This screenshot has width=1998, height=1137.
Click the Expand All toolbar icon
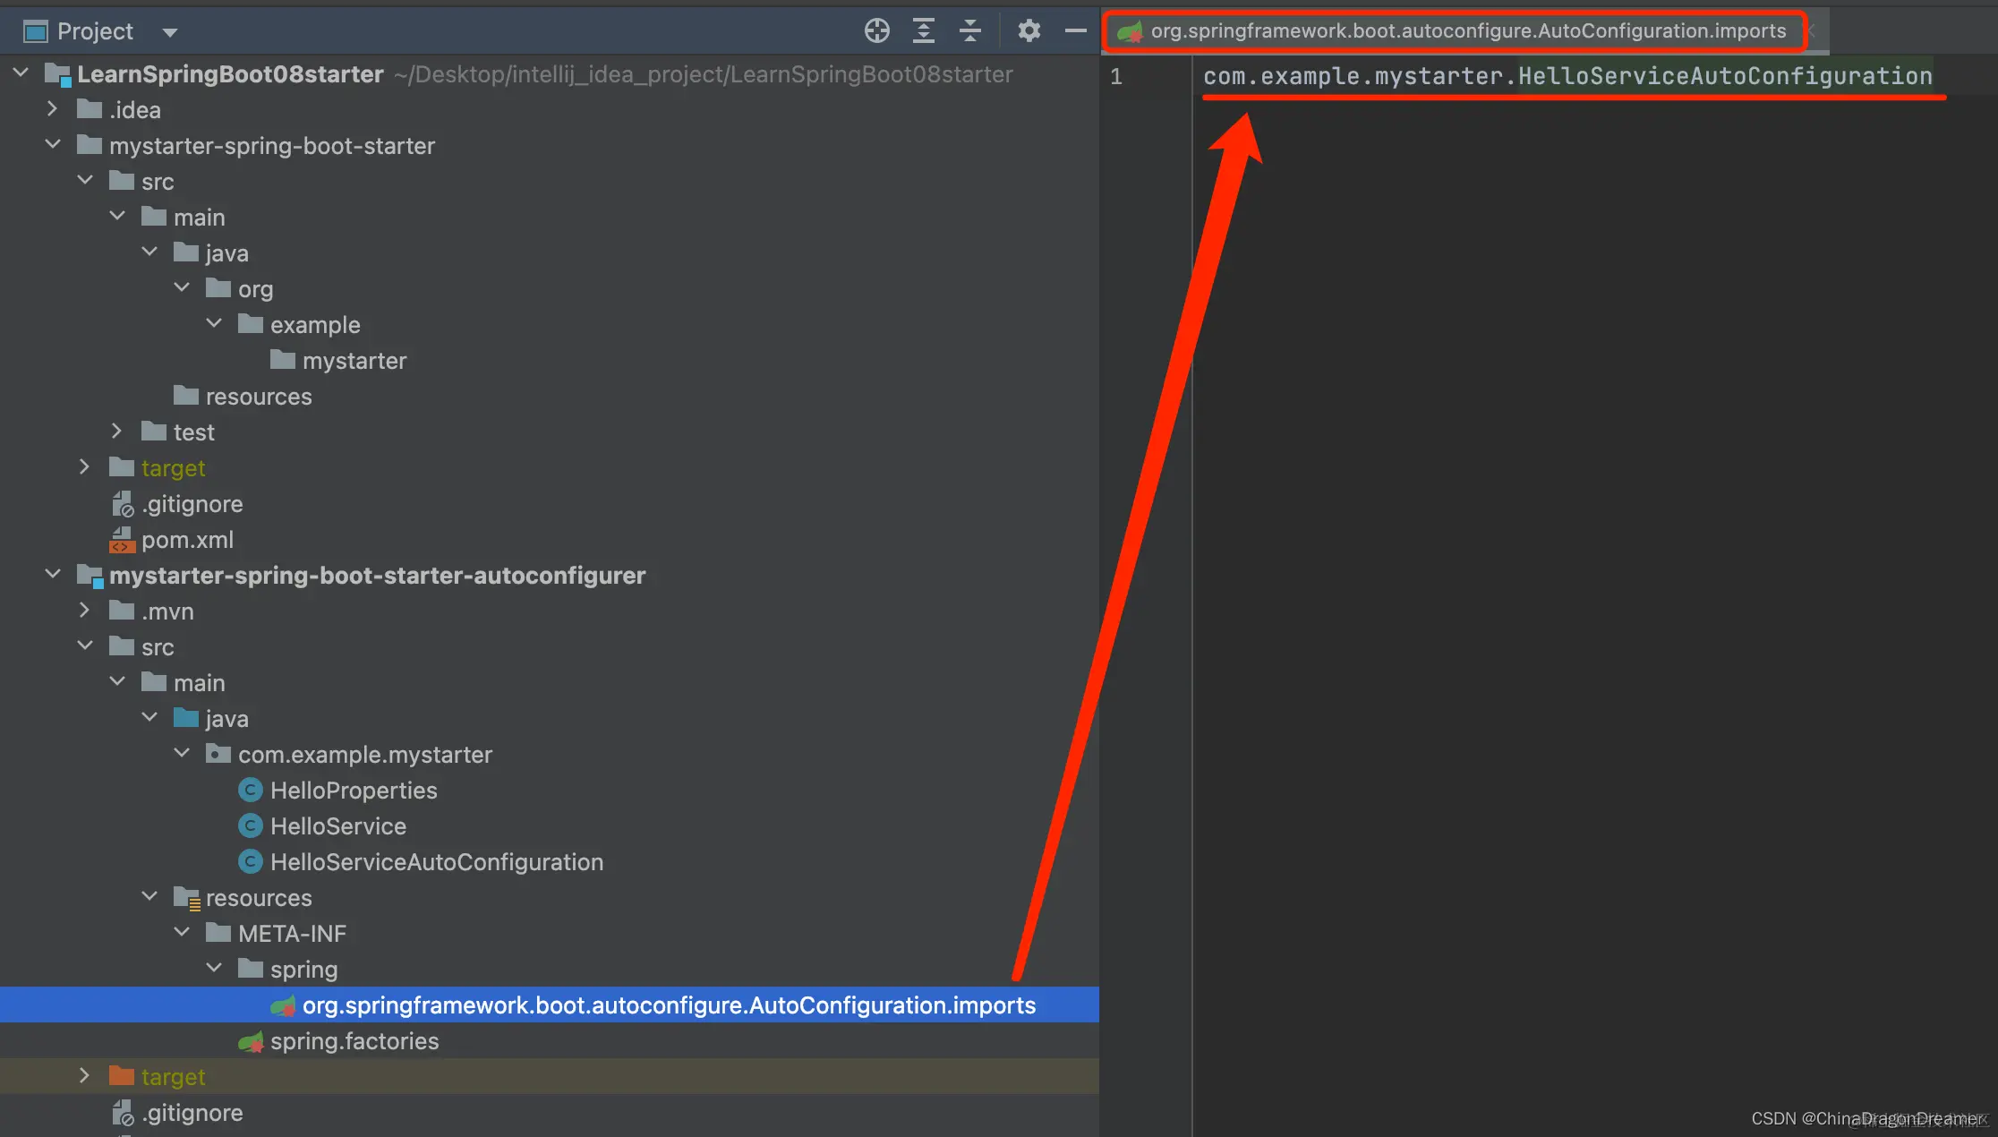click(923, 31)
